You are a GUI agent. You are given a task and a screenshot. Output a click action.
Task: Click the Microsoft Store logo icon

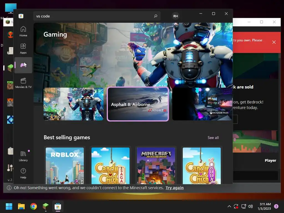pyautogui.click(x=21, y=16)
